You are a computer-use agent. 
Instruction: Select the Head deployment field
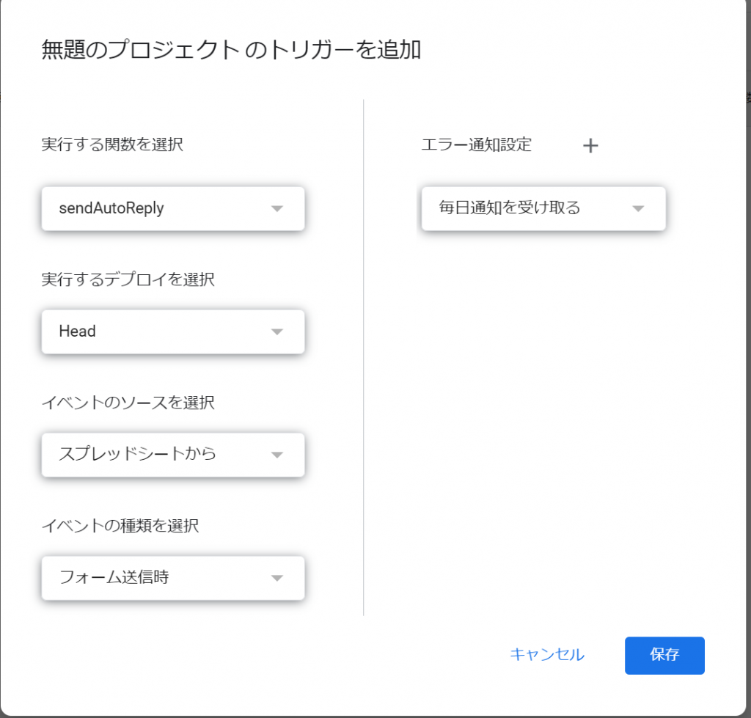[x=147, y=331]
